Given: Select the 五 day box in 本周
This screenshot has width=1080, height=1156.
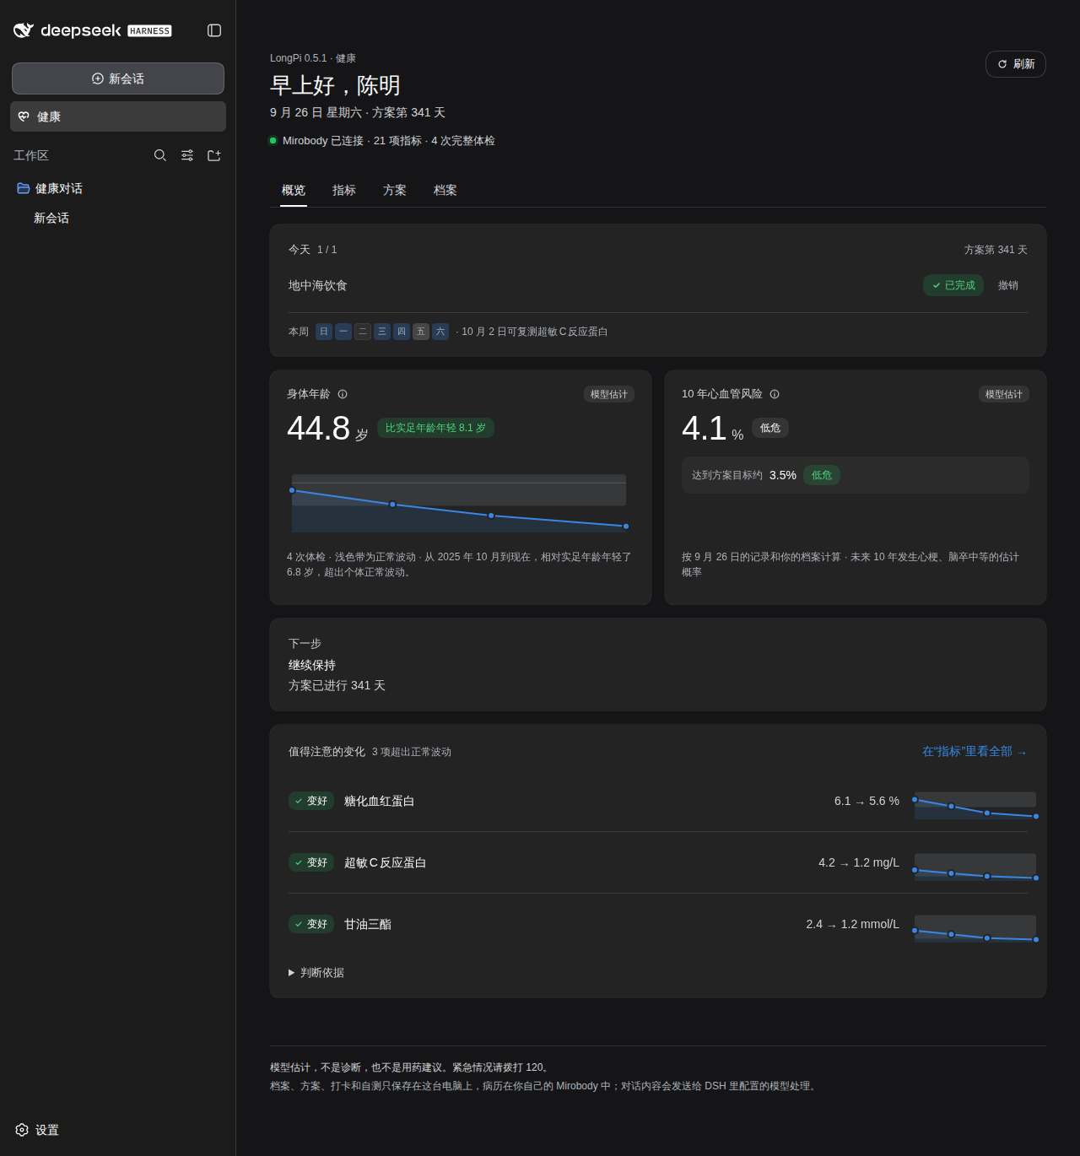Looking at the screenshot, I should pos(421,332).
